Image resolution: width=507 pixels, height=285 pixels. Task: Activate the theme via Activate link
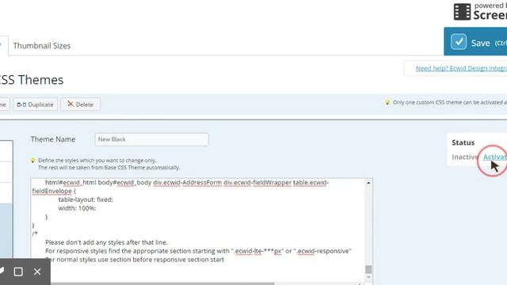tap(495, 157)
